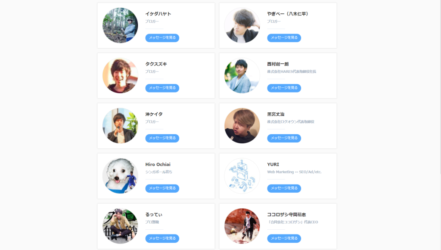Click 黒宮丈治's profile picture
Viewport: 441px width, 250px height.
click(242, 126)
